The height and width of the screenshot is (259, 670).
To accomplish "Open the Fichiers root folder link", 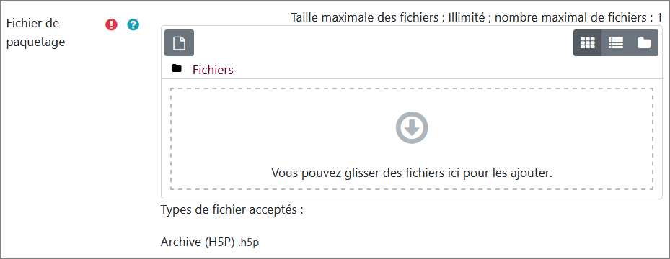I will [x=213, y=70].
